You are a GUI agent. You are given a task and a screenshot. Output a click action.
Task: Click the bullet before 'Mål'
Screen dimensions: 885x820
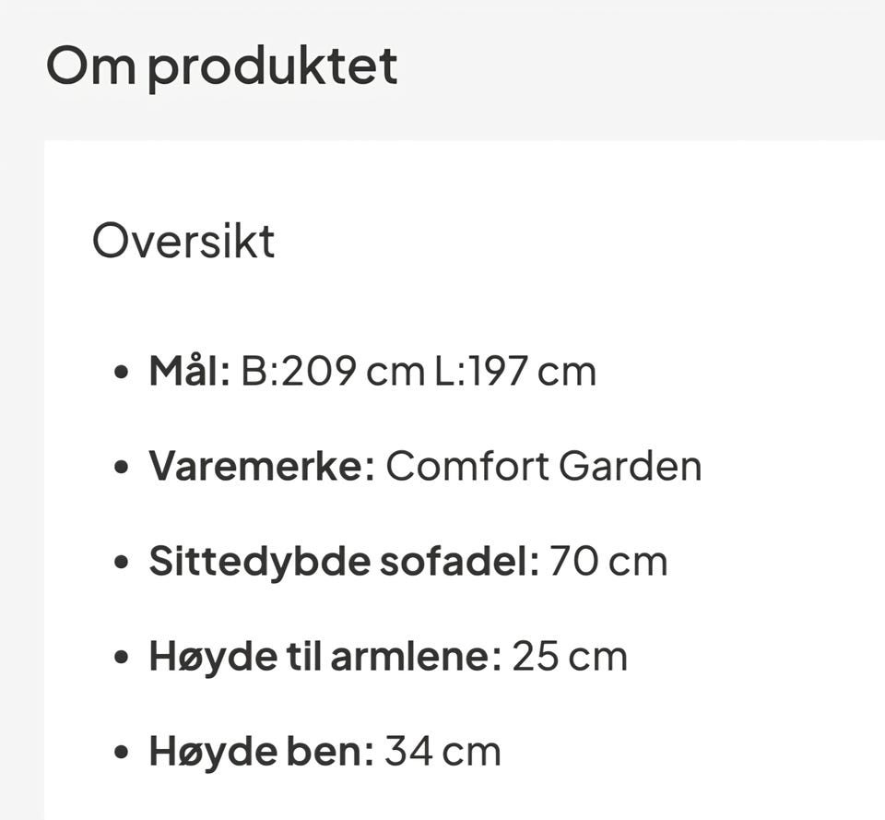(x=121, y=372)
